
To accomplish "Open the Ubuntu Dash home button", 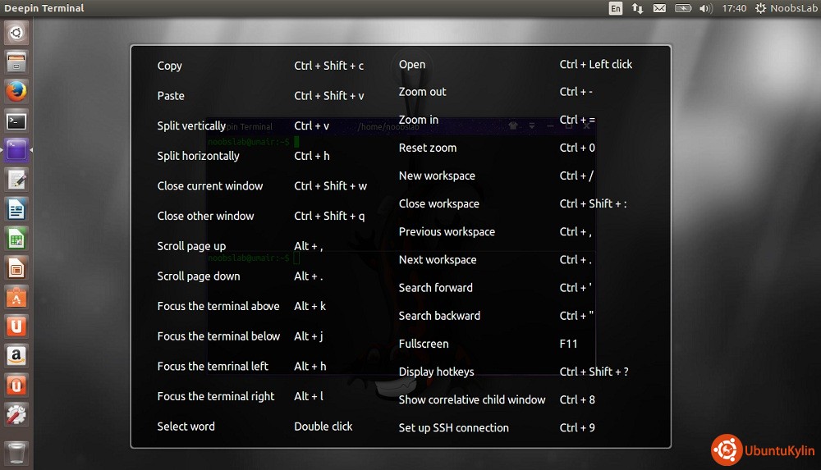I will 16,34.
